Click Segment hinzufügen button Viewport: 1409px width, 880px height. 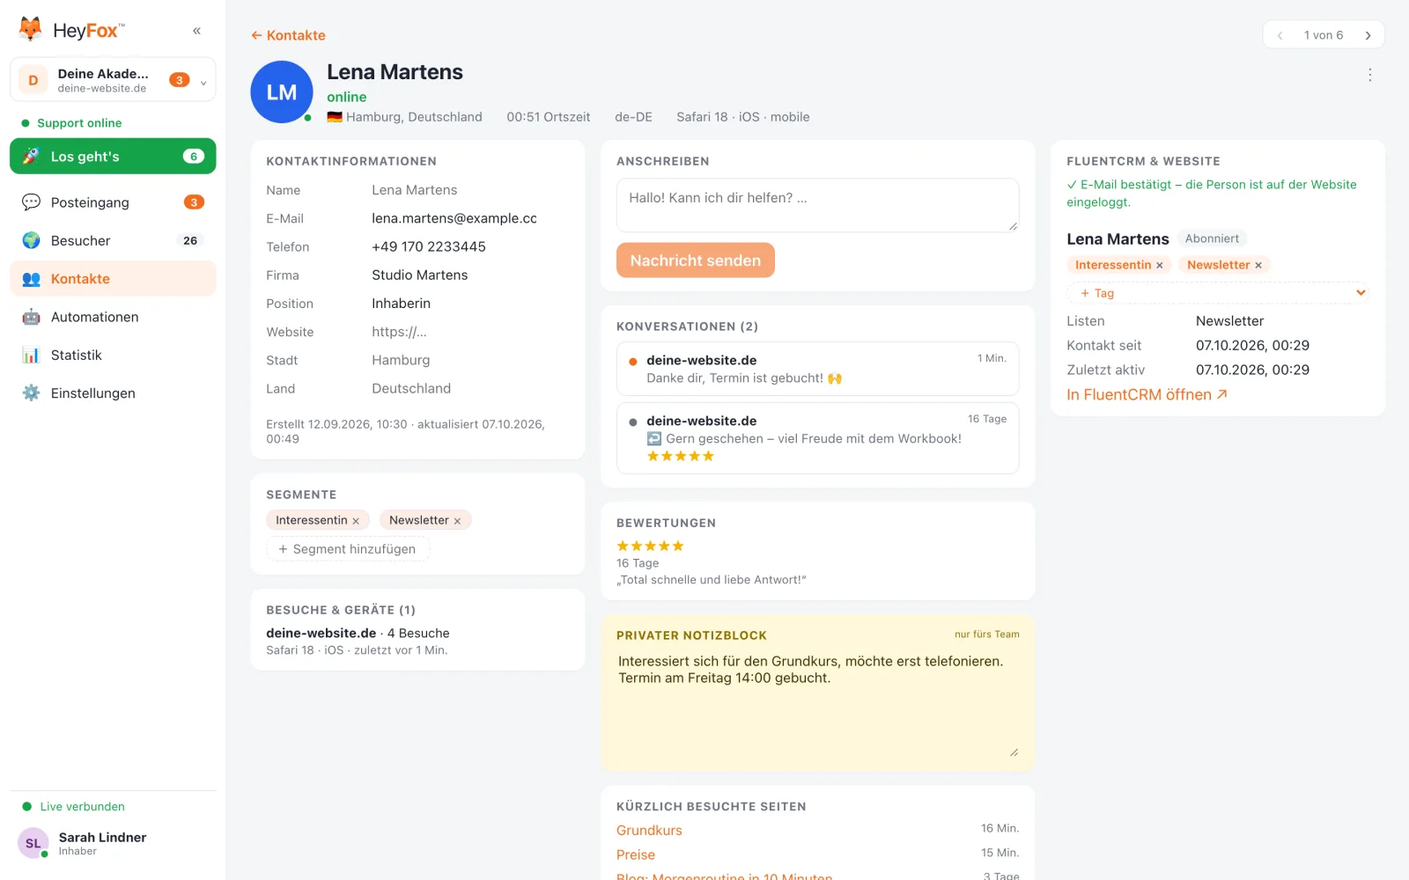[348, 549]
